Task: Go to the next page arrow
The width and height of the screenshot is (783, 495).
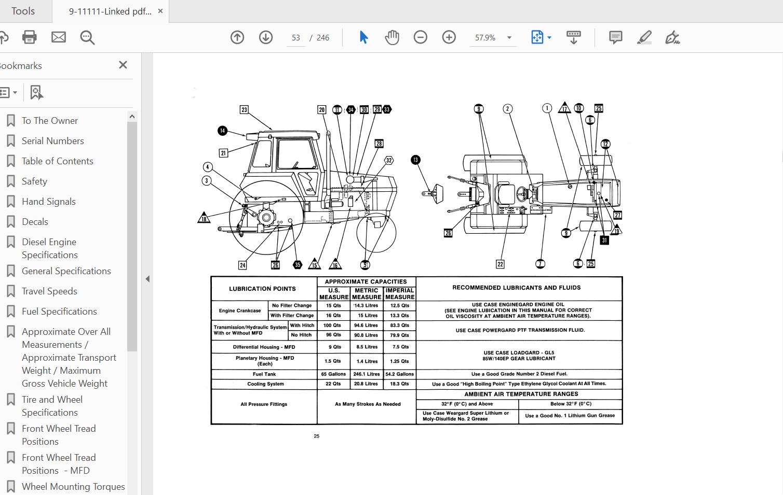Action: point(266,37)
